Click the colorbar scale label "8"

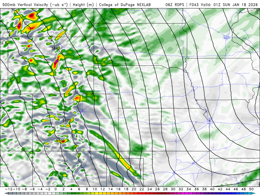(x=87, y=189)
